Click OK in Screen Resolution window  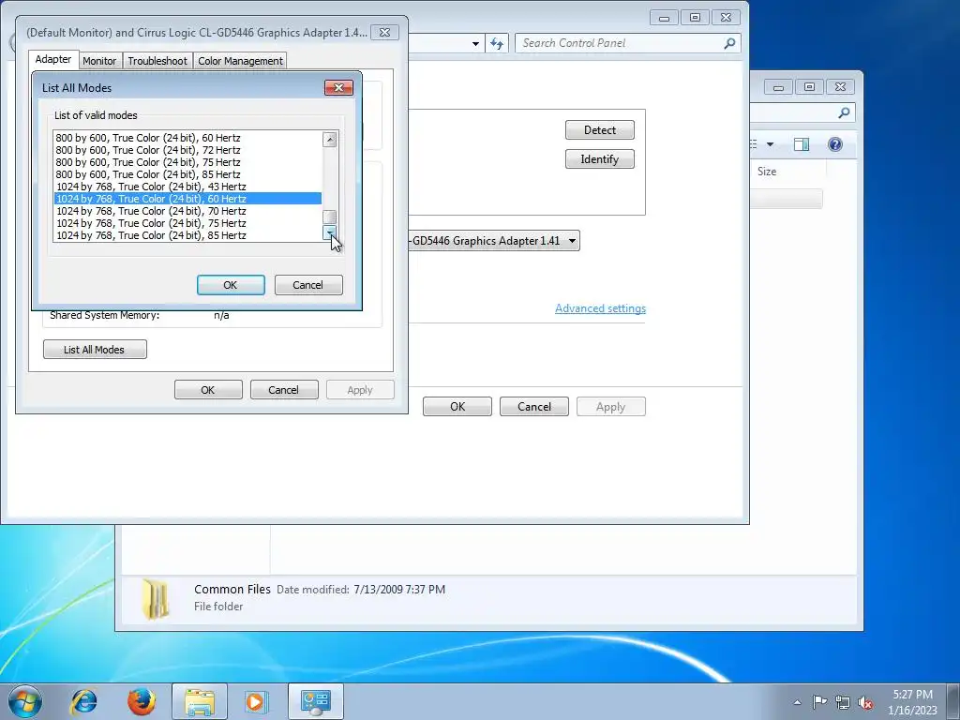coord(457,407)
